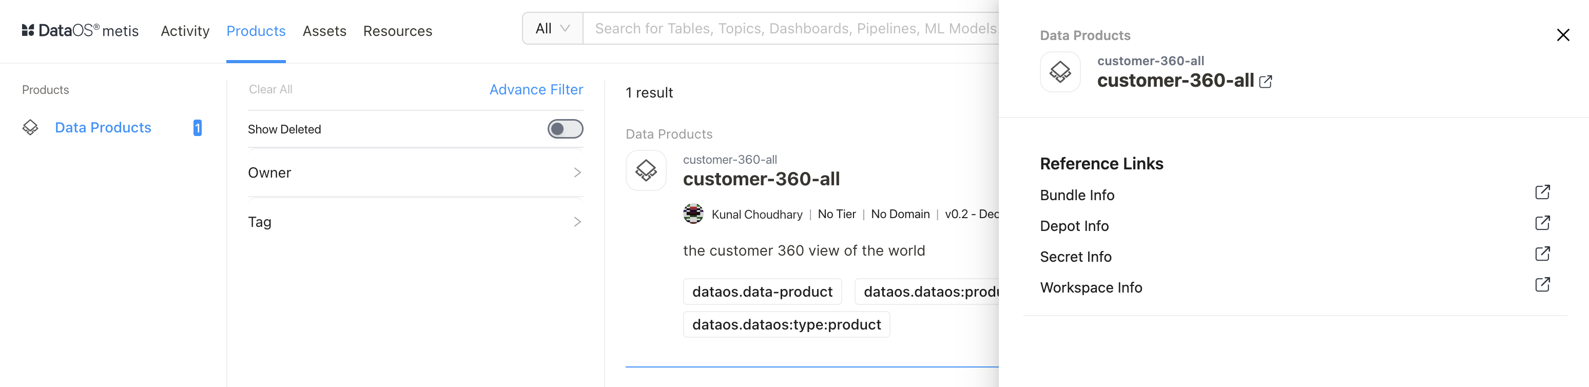This screenshot has width=1589, height=387.
Task: Switch to the Products tab
Action: pos(256,31)
